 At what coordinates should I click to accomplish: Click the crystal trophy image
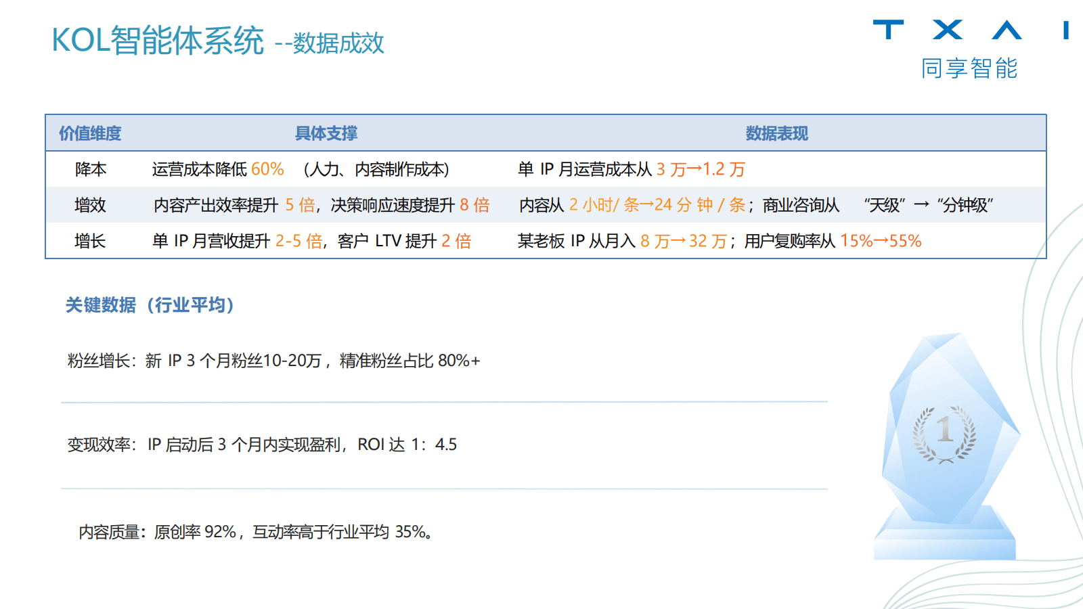pos(948,447)
